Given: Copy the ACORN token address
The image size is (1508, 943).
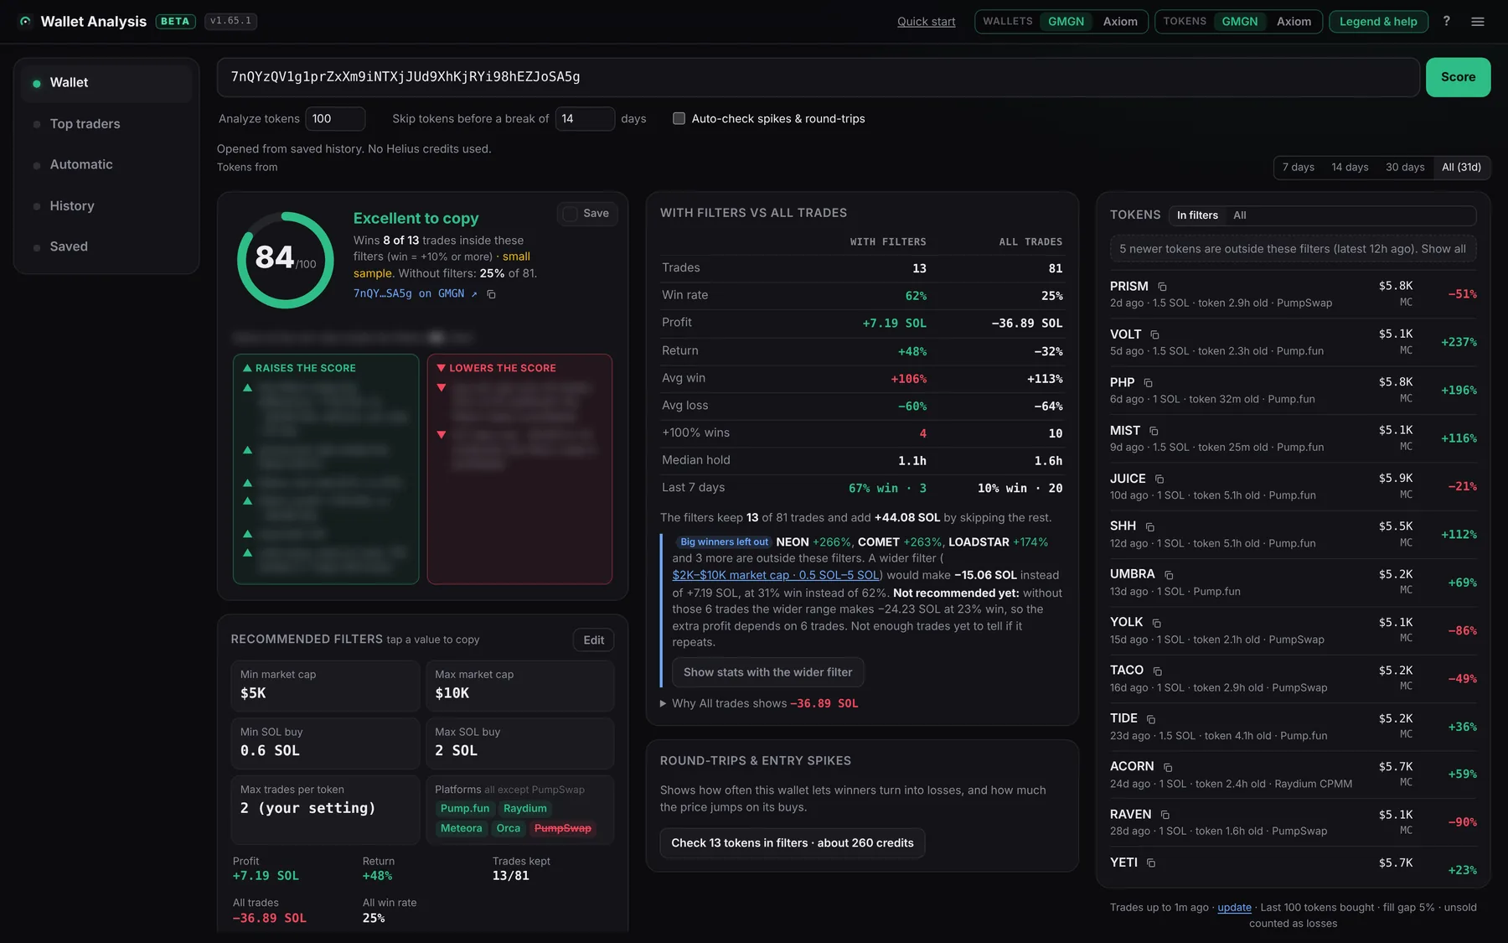Looking at the screenshot, I should (1168, 767).
